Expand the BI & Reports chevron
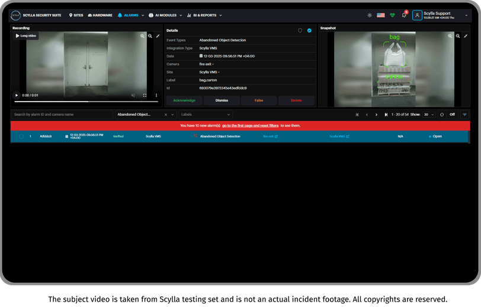The image size is (481, 307). click(x=220, y=15)
